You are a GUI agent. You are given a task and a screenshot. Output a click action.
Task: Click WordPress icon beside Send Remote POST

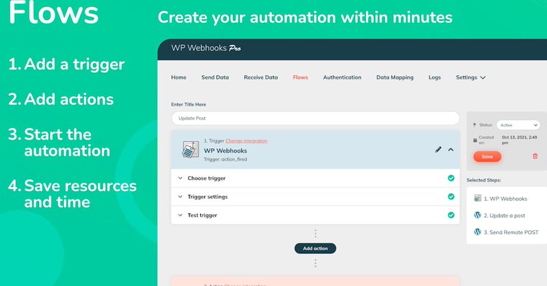click(x=477, y=231)
